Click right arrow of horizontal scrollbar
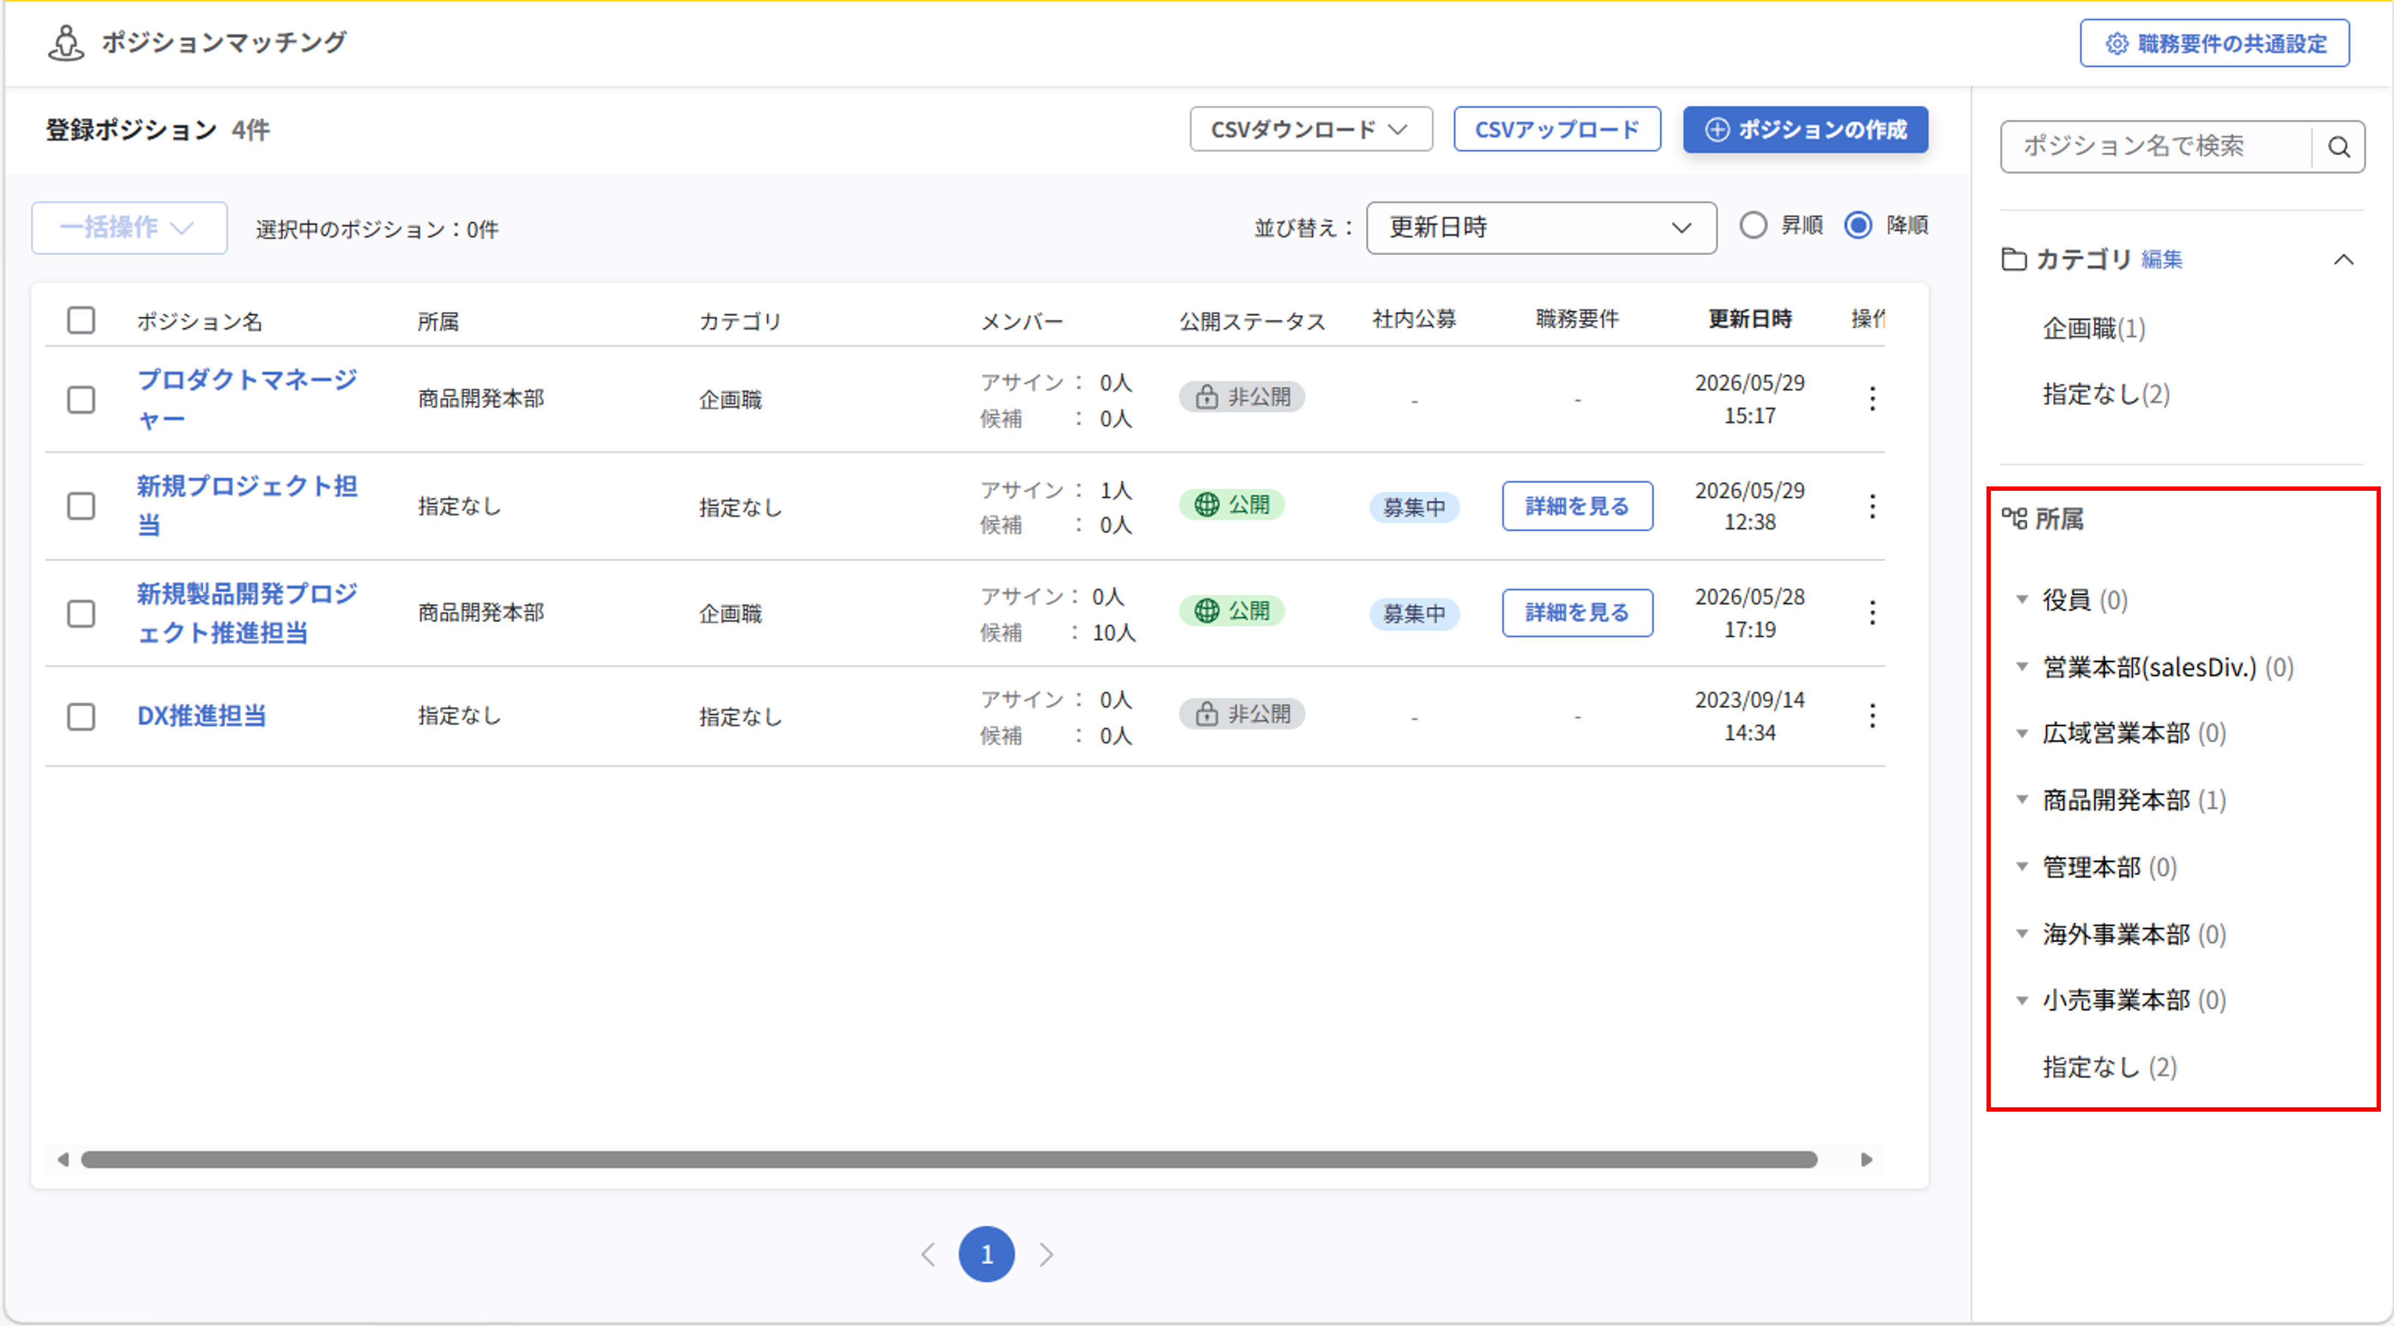This screenshot has height=1326, width=2394. point(1866,1159)
